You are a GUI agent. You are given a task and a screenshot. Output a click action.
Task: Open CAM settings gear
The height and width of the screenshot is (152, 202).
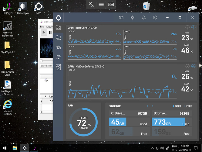[x=155, y=18]
